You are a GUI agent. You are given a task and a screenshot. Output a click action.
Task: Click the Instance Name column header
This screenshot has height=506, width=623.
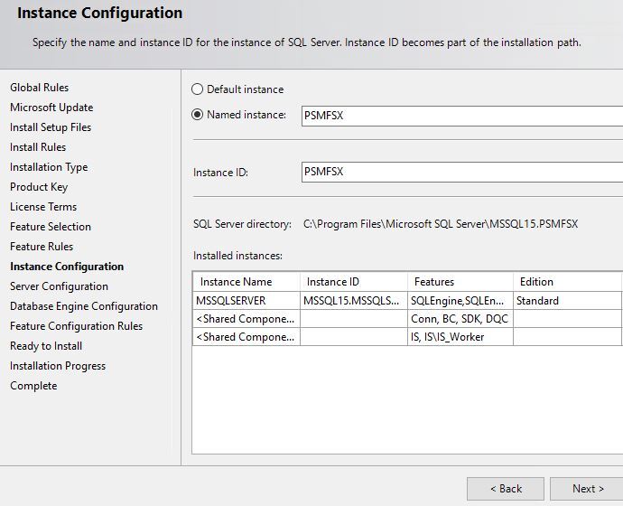246,282
